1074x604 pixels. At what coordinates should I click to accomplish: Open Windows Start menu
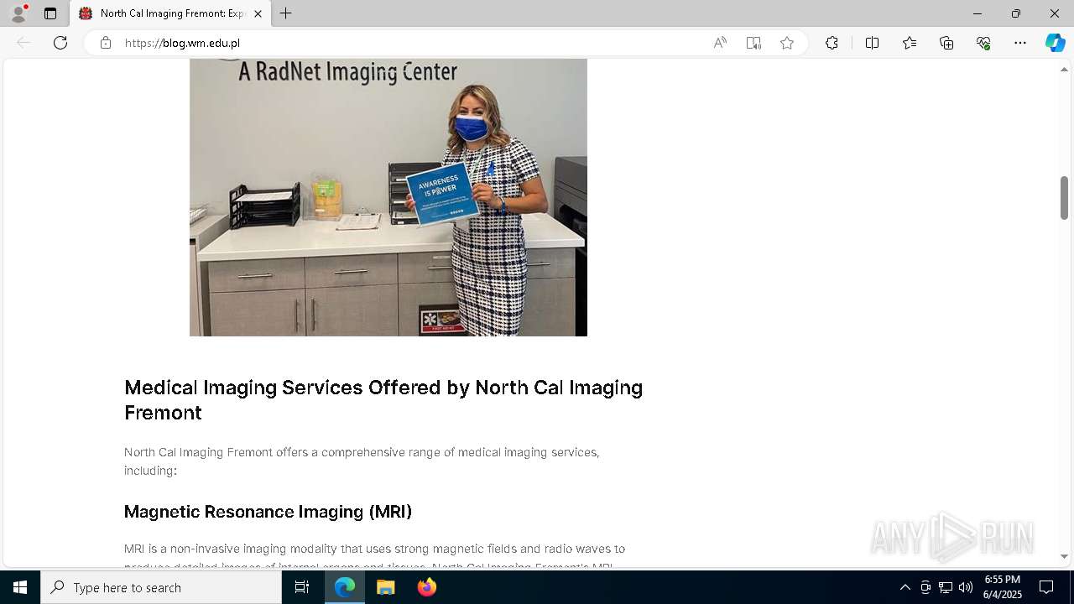point(20,587)
